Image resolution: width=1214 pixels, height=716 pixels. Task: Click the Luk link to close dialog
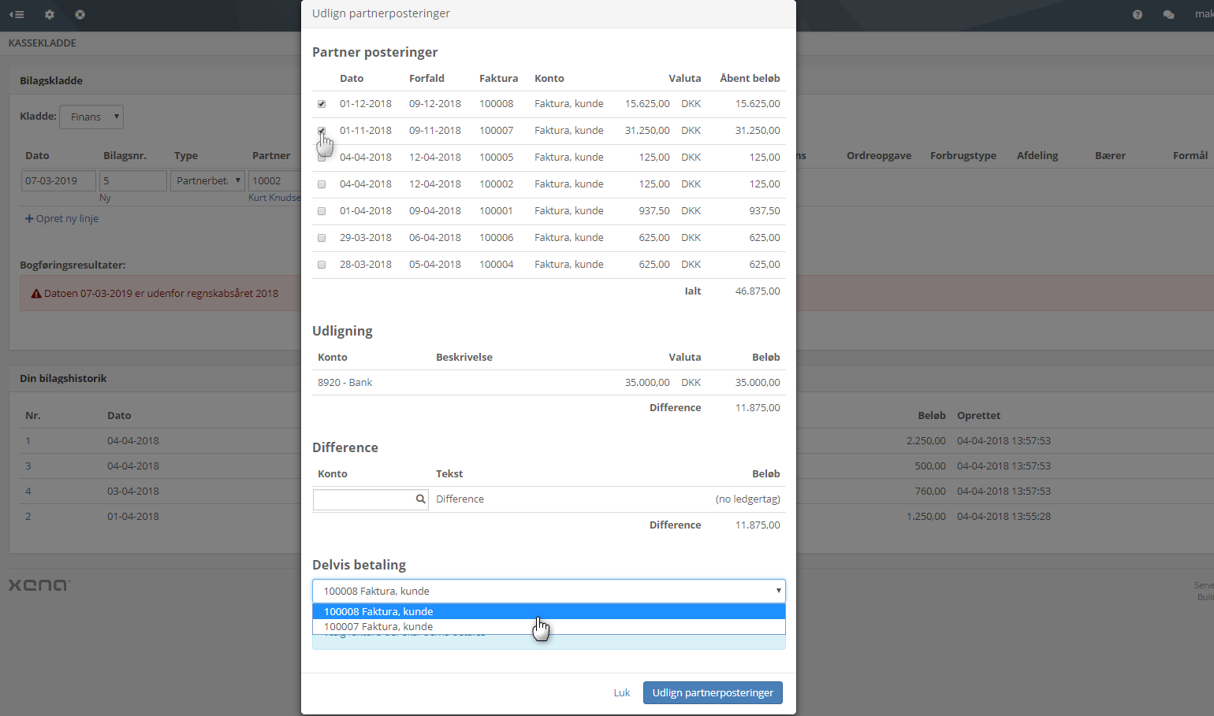(621, 693)
